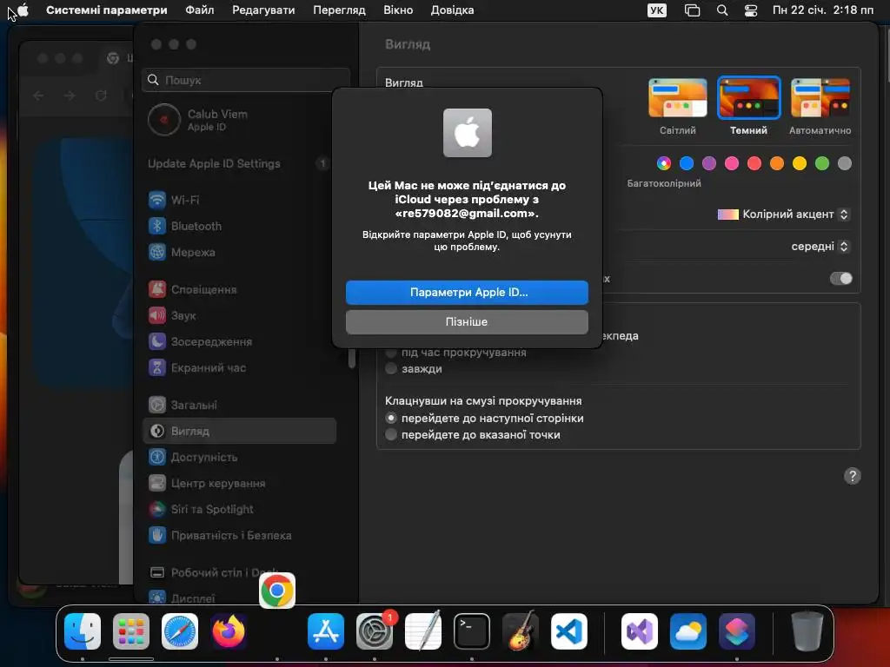Open Системні параметри menu

tap(107, 10)
